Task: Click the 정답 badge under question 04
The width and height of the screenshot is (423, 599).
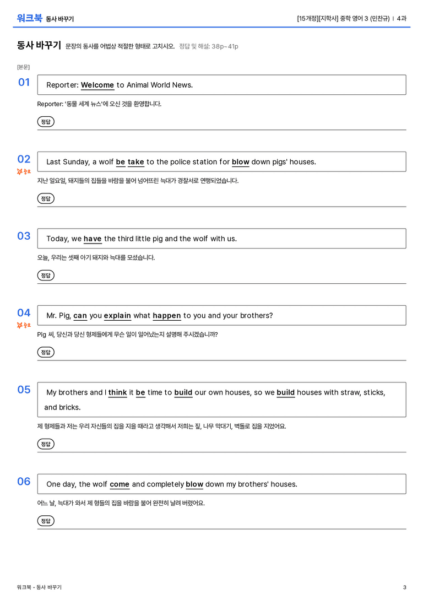Action: click(x=46, y=352)
